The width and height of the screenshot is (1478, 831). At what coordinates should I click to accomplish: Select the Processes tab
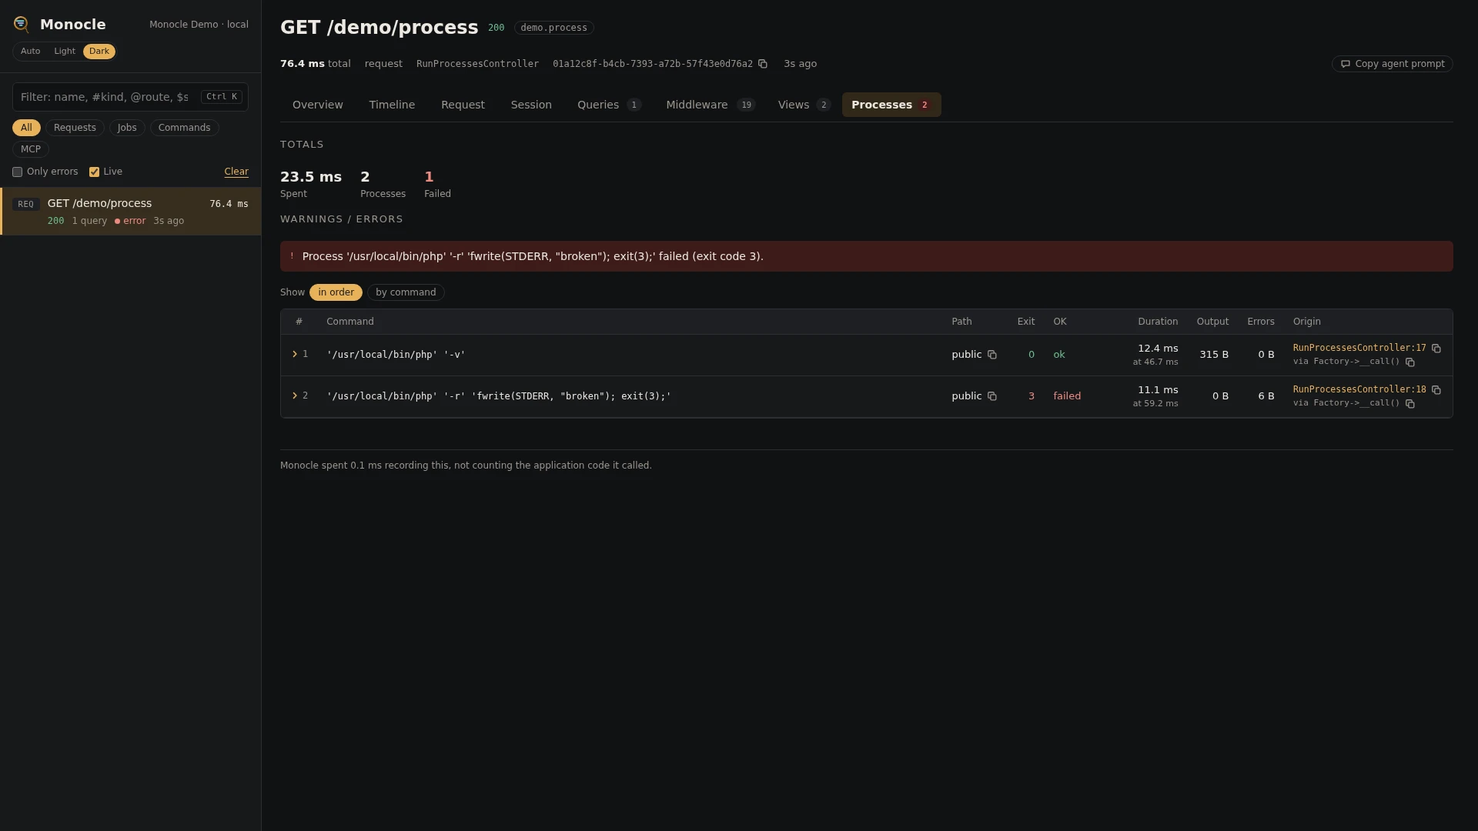[891, 105]
